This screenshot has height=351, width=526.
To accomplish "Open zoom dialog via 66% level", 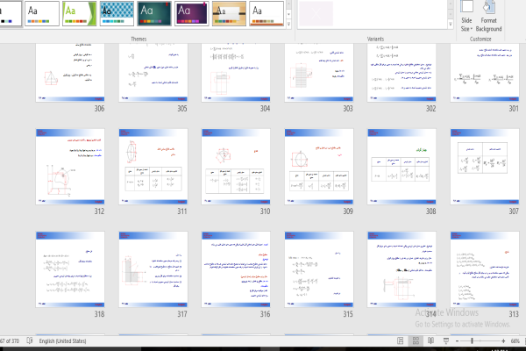I will pyautogui.click(x=515, y=341).
